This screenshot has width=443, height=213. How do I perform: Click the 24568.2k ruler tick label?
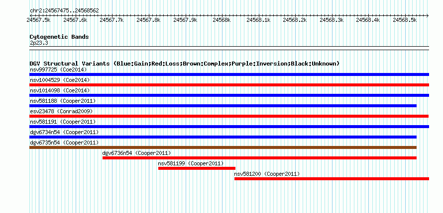click(x=295, y=20)
